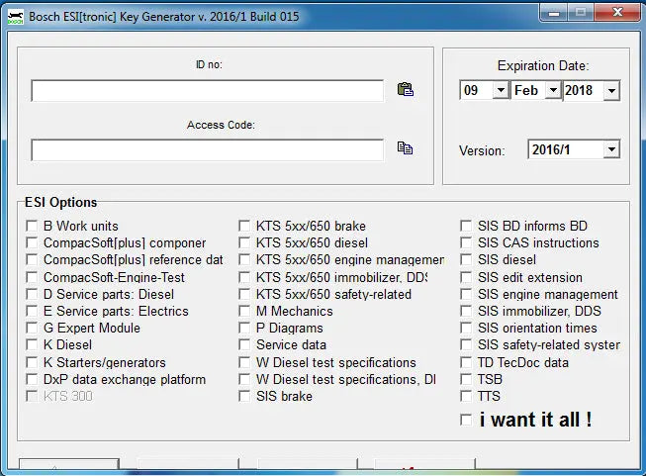The width and height of the screenshot is (646, 476).
Task: Minimize the Key Generator window
Action: click(x=553, y=13)
